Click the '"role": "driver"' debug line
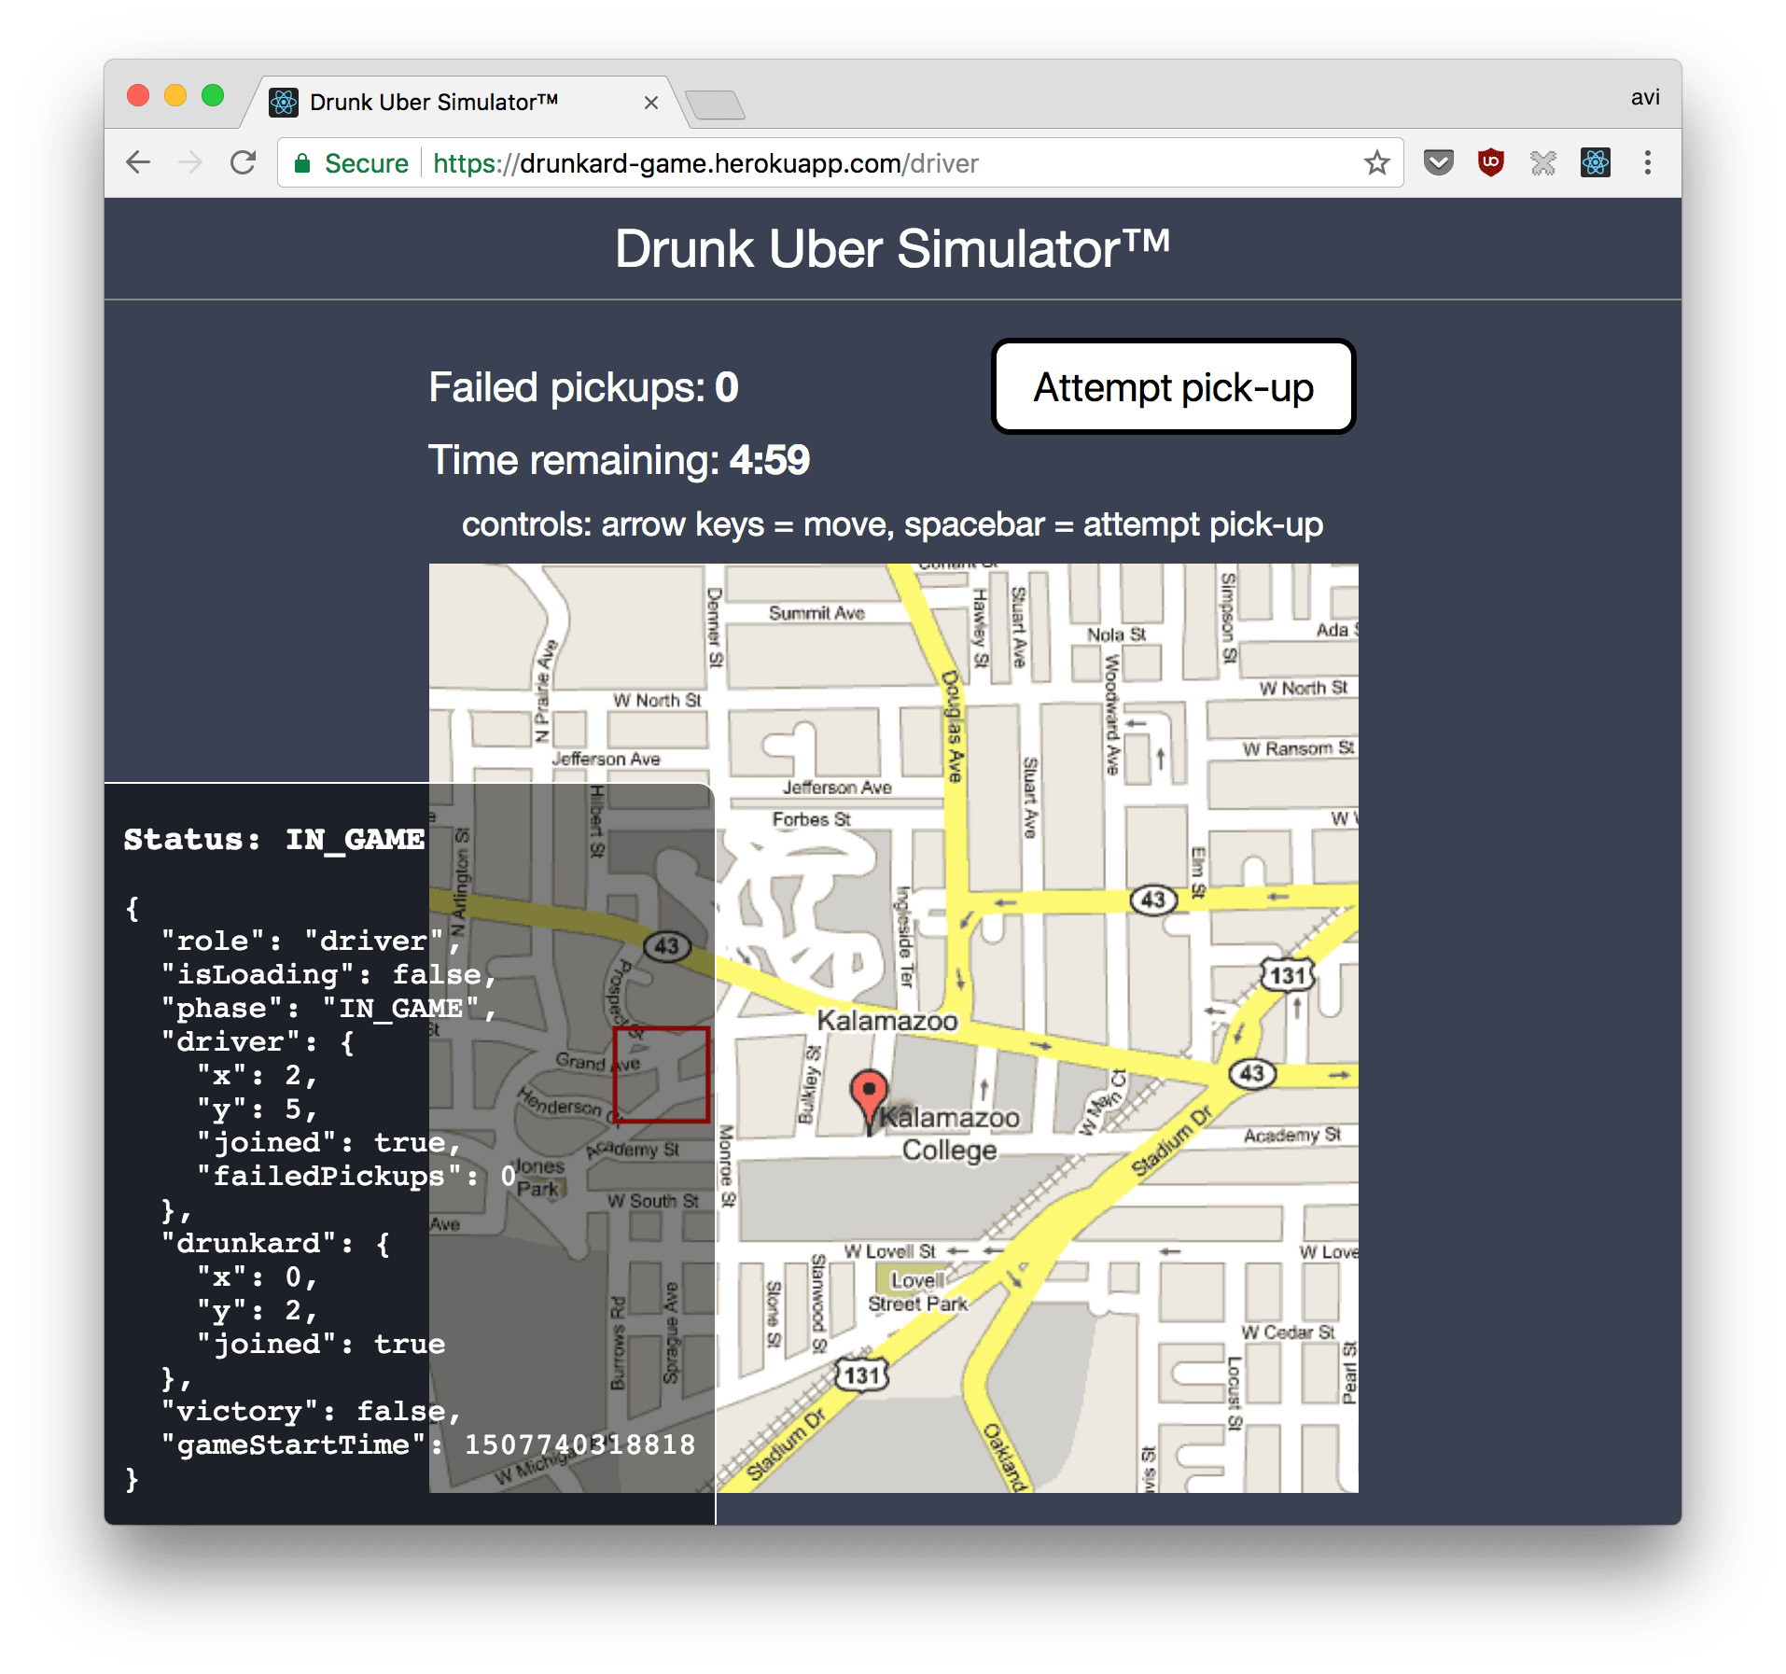The height and width of the screenshot is (1674, 1786). tap(311, 941)
